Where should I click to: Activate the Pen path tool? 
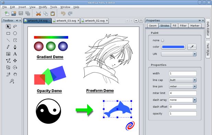[x=15, y=47]
